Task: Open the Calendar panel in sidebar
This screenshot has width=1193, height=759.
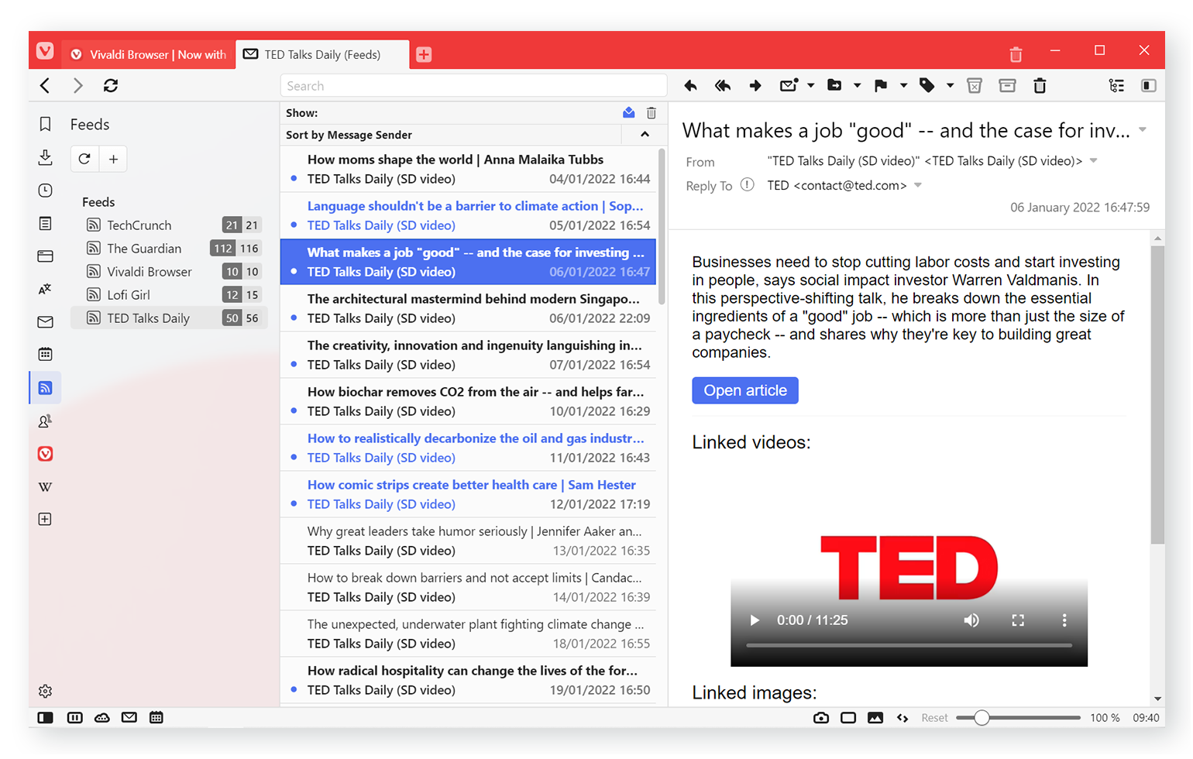Action: (x=46, y=354)
